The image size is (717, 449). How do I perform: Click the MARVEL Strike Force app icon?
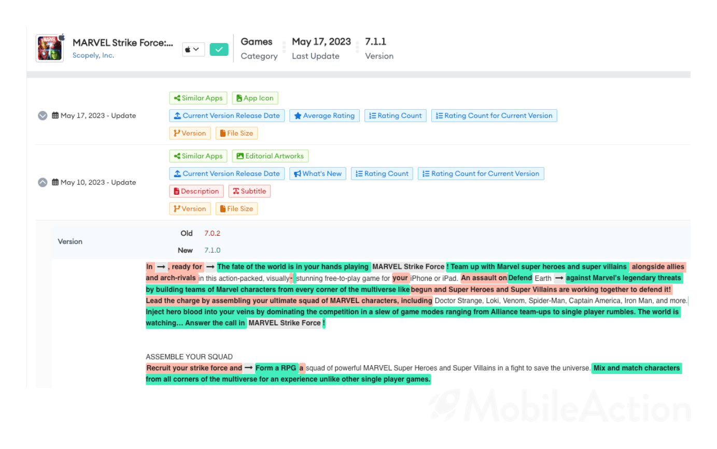point(50,48)
